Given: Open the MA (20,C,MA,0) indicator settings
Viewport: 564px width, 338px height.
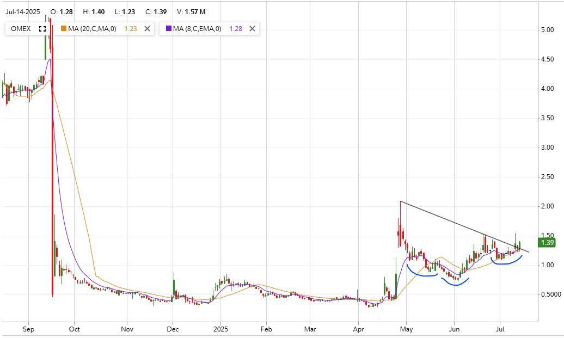Looking at the screenshot, I should 92,29.
